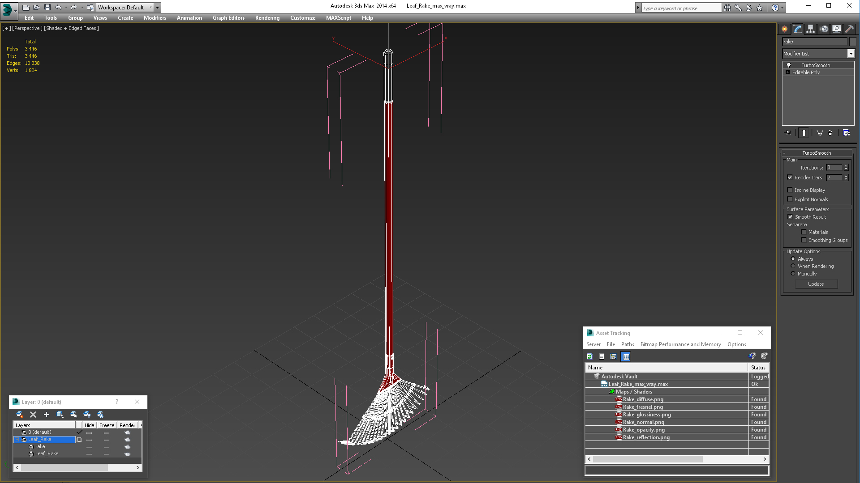Save file from quick access toolbar
This screenshot has width=860, height=483.
[x=47, y=7]
